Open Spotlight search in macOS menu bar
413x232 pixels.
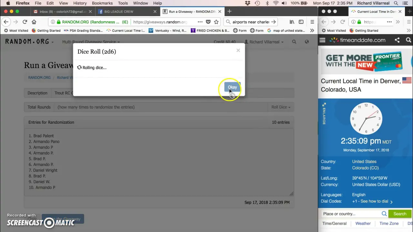396,3
